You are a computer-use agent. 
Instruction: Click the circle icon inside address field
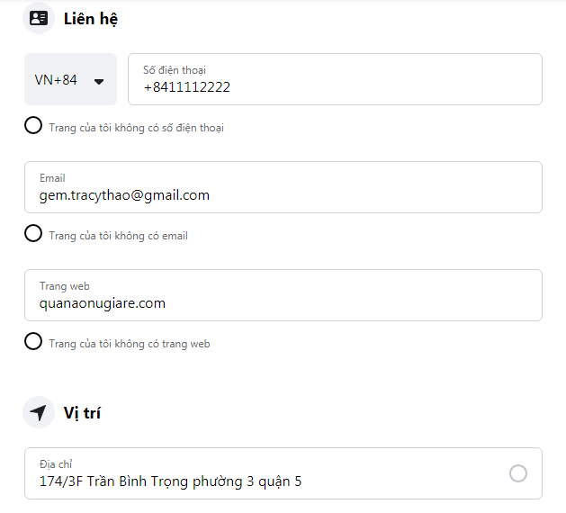518,473
